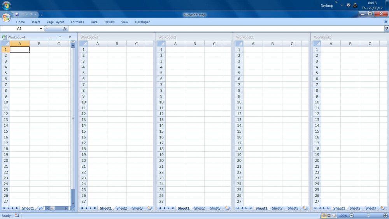Open Excel Help question mark icon
389x219 pixels.
(x=386, y=22)
